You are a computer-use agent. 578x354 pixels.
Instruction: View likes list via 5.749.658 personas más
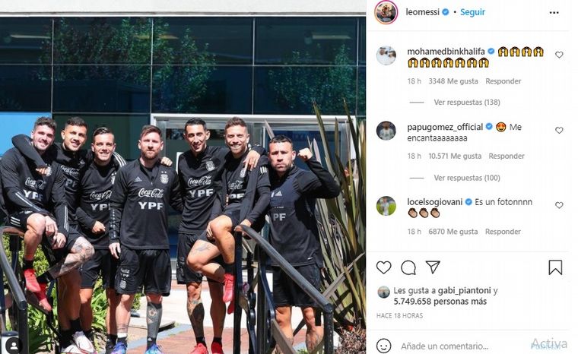pos(440,302)
